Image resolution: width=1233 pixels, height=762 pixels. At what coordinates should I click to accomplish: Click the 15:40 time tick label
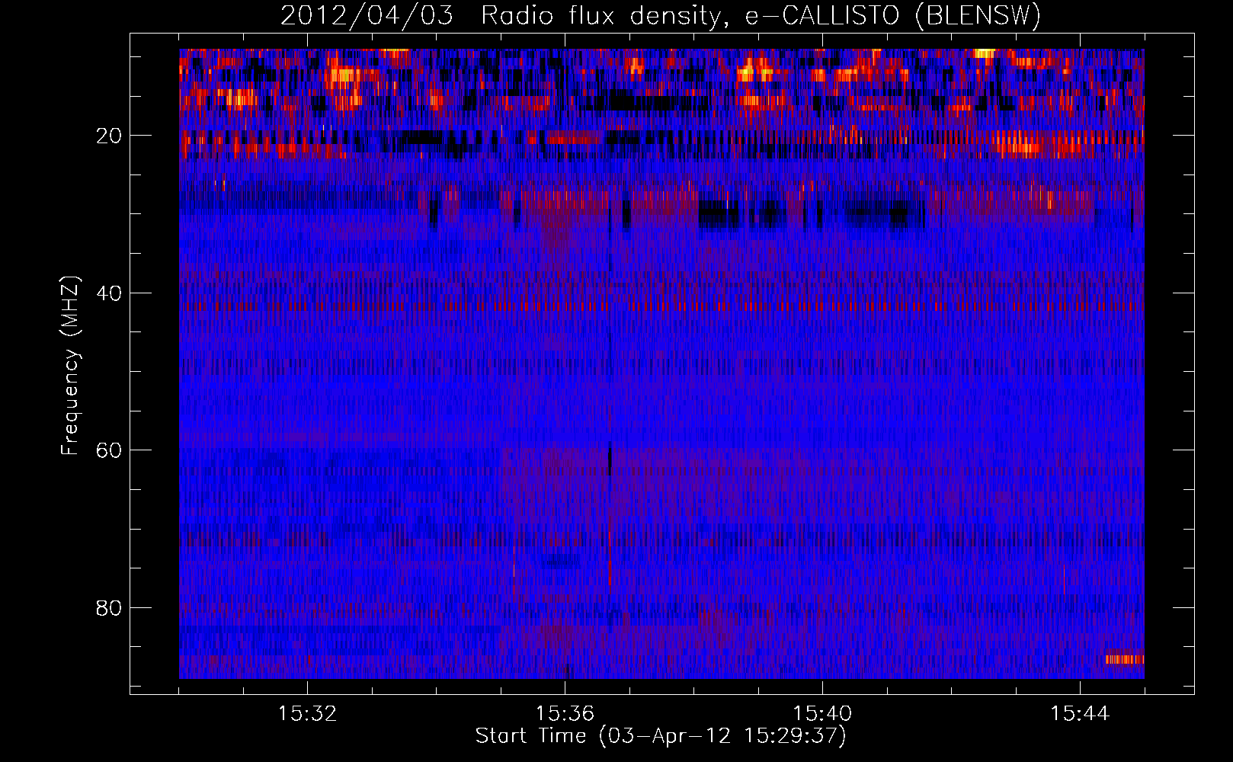(x=822, y=714)
